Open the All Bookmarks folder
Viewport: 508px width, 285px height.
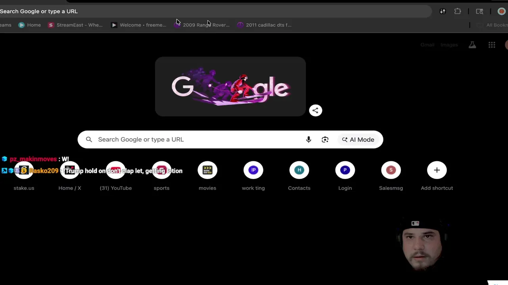492,25
